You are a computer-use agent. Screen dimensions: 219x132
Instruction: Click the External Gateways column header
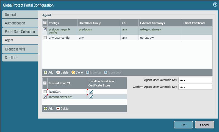click(160, 23)
